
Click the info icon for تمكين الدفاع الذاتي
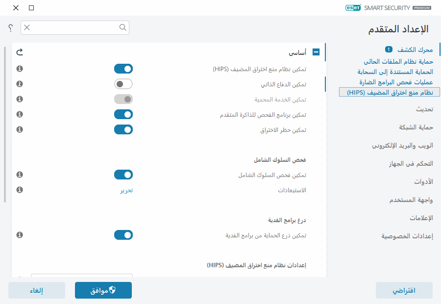click(20, 84)
